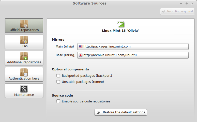
Task: Enable source code repositories checkbox
Action: tap(58, 101)
